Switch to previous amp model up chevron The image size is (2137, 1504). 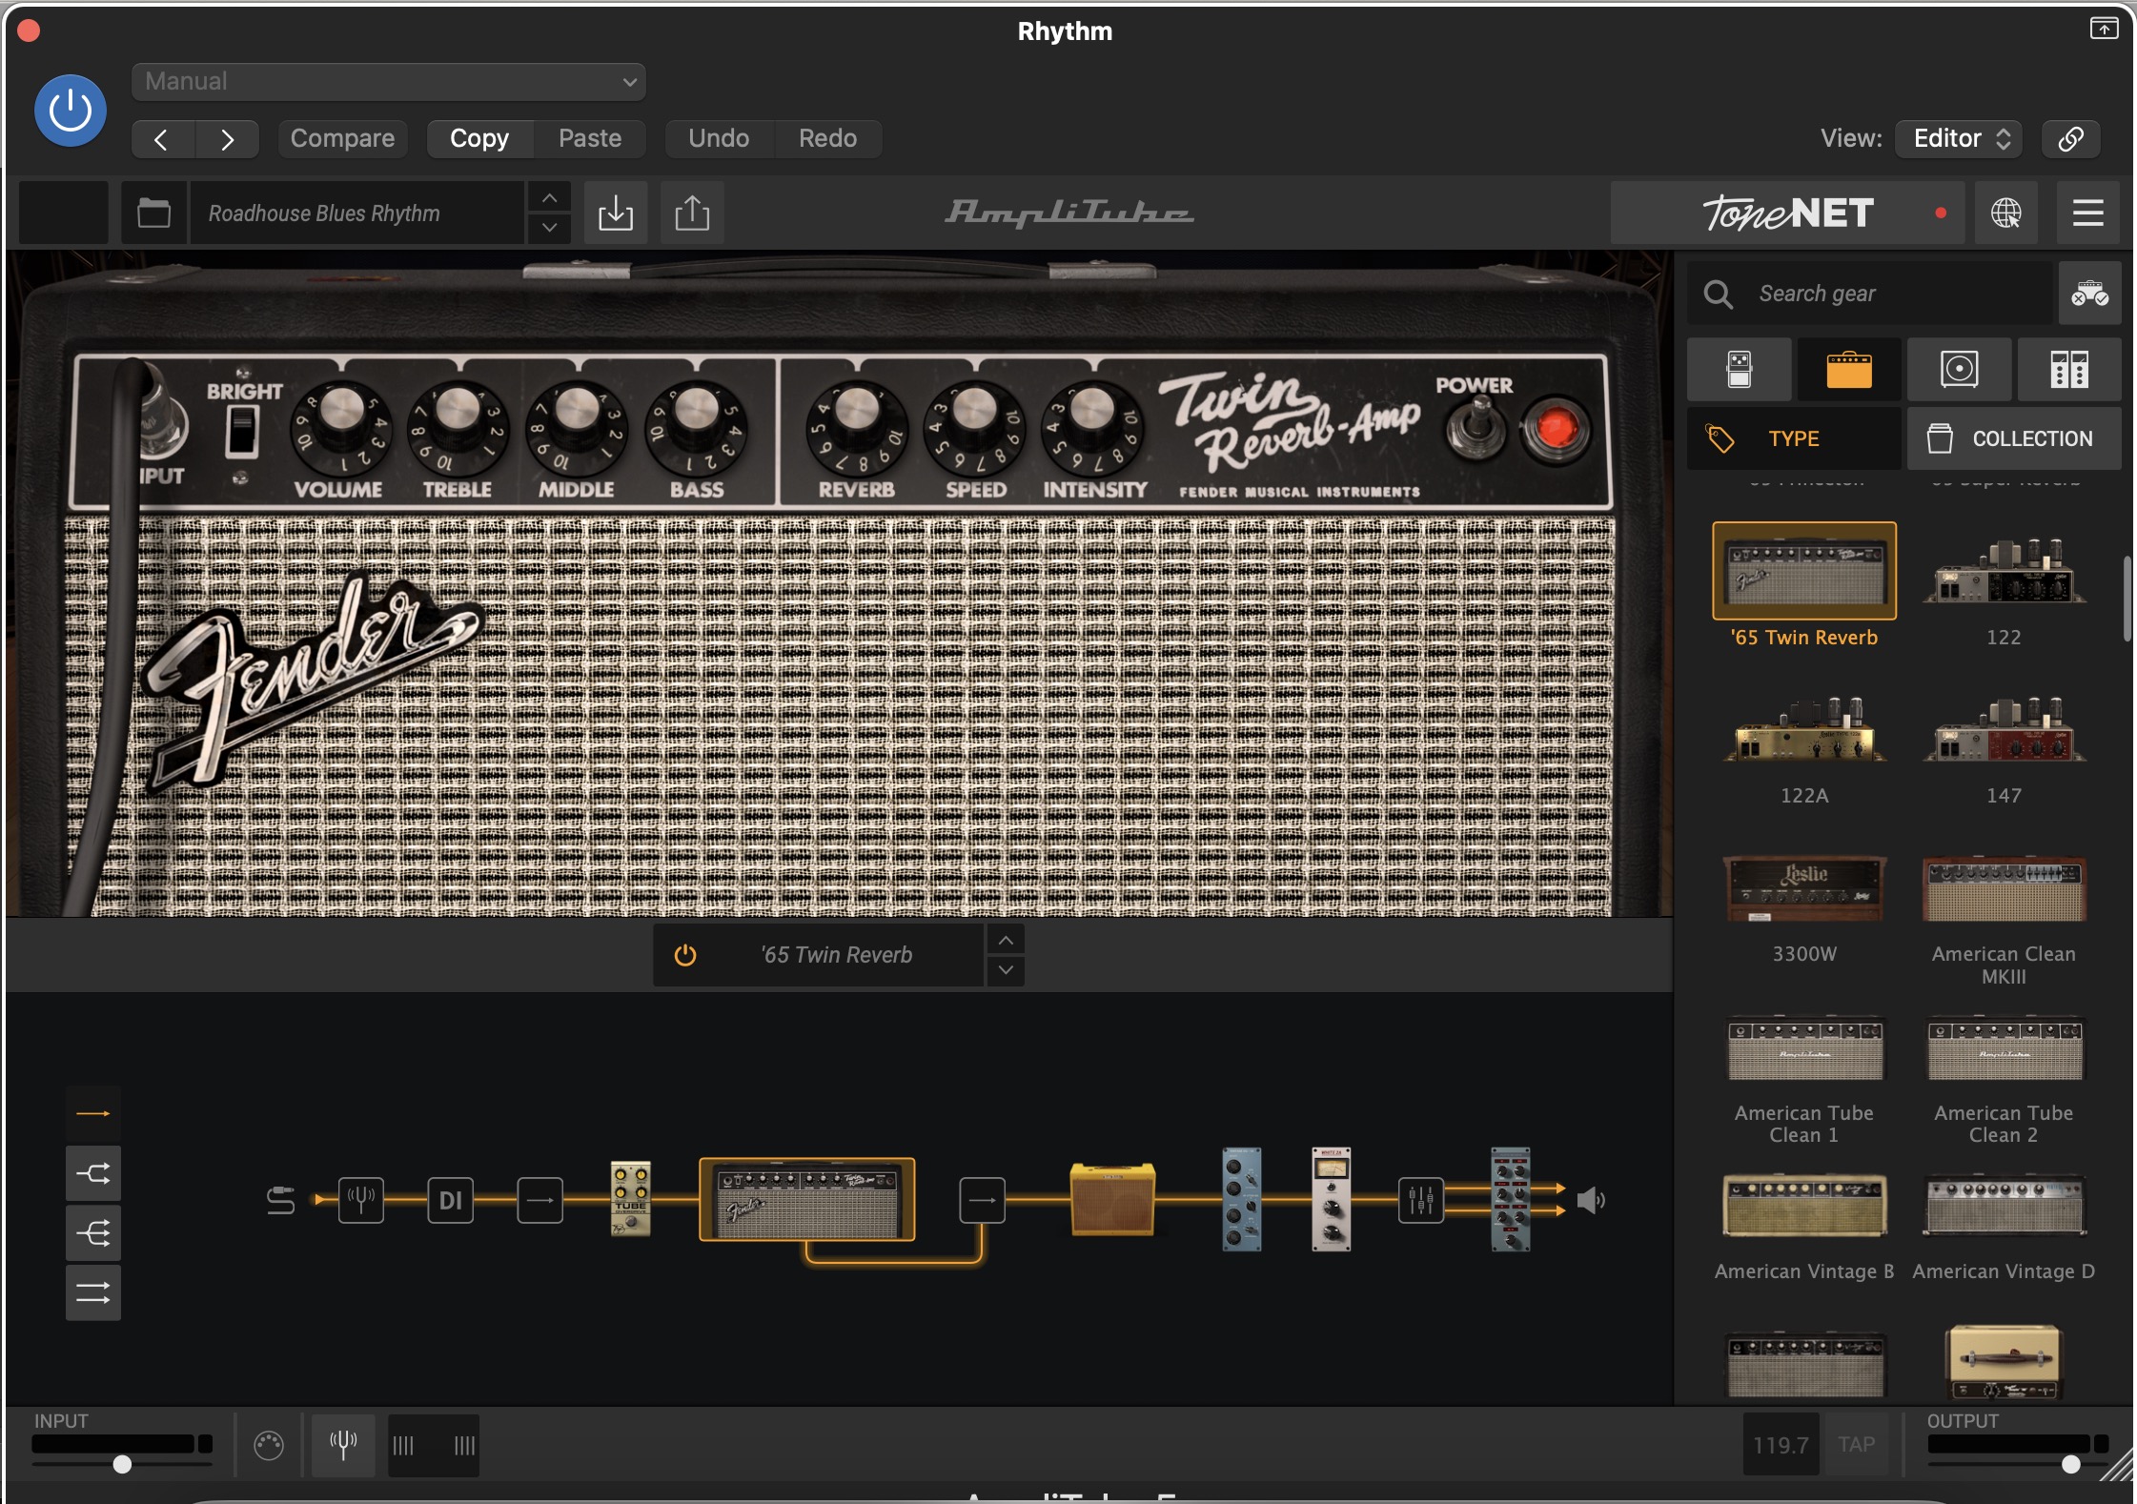1006,940
